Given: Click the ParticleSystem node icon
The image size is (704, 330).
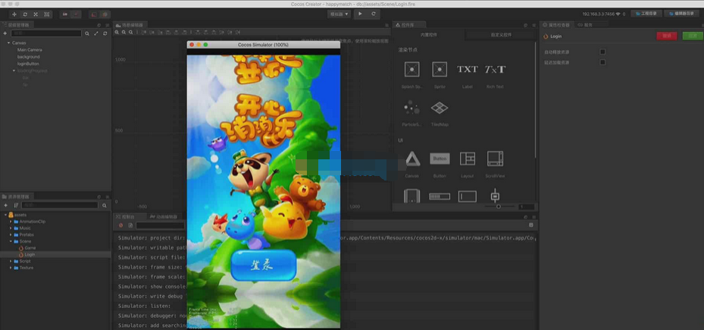Looking at the screenshot, I should 412,108.
